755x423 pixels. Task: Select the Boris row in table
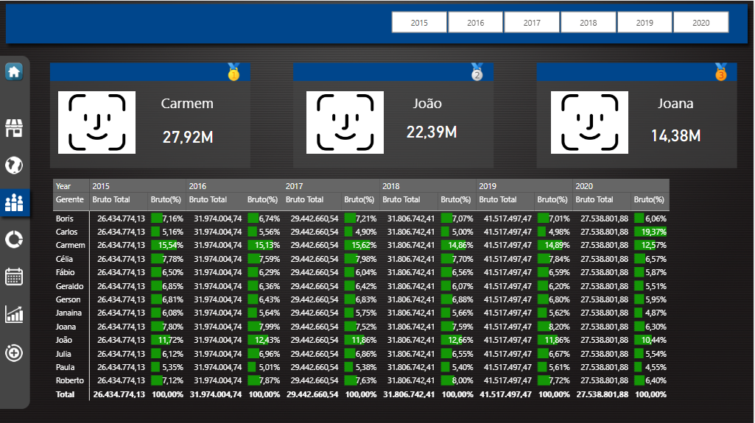65,218
